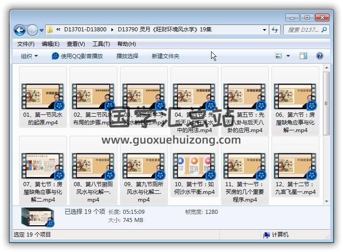
Task: Open the 编辑(E) menu
Action: pos(50,44)
